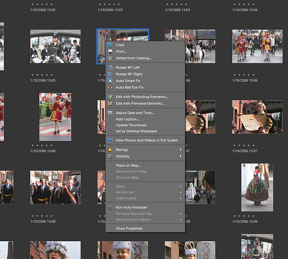The image size is (288, 259).
Task: Choose Delete from Catalog in the menu
Action: [133, 58]
